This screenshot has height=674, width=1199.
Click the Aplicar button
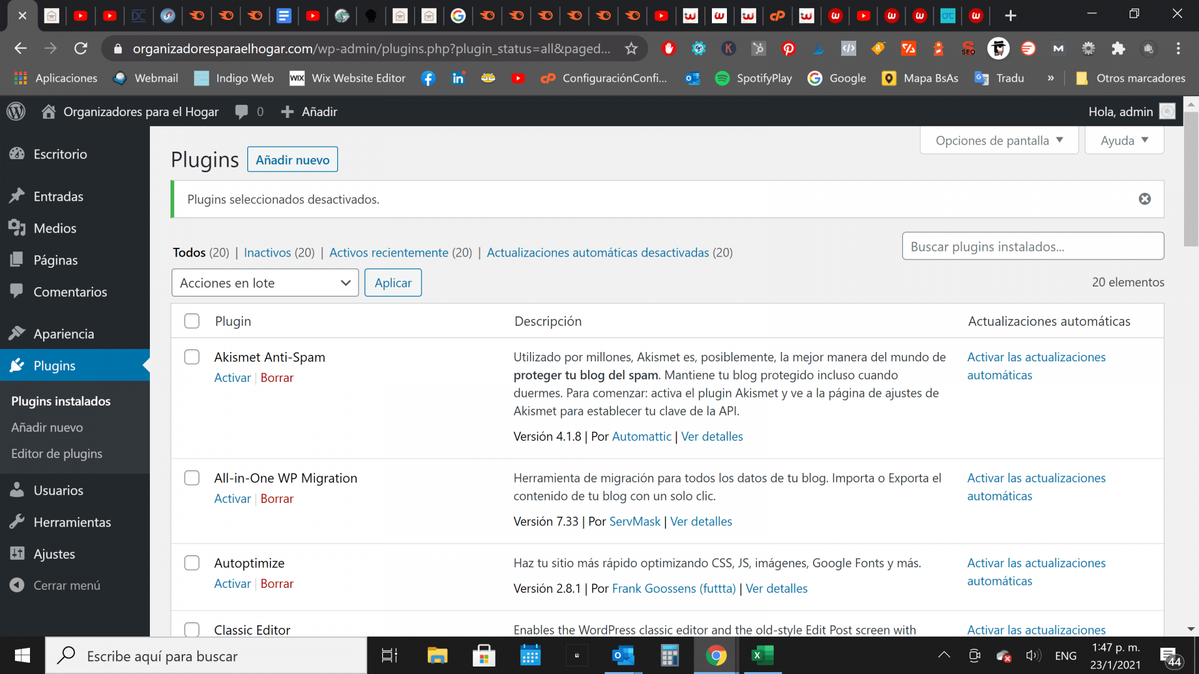click(393, 283)
